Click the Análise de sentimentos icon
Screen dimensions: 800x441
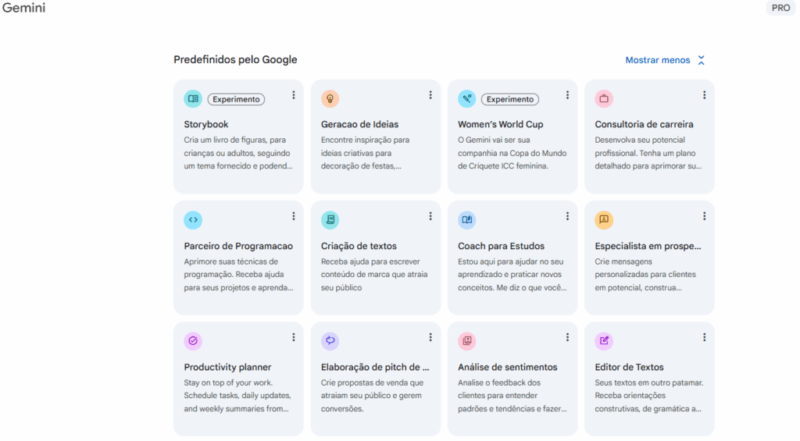(466, 341)
